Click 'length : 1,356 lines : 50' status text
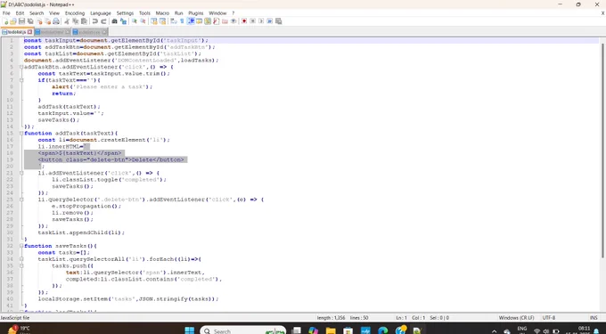This screenshot has height=334, width=606. pyautogui.click(x=343, y=318)
